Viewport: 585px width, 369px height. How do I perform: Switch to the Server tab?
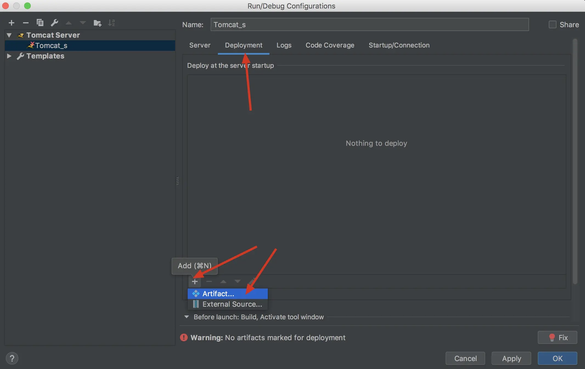pos(200,45)
